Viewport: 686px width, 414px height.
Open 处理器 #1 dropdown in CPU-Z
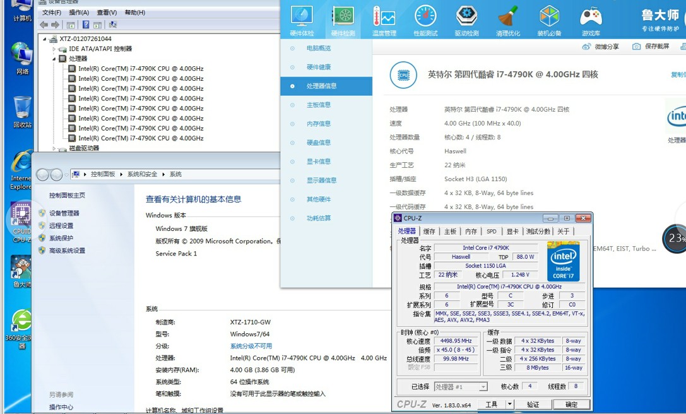(483, 387)
